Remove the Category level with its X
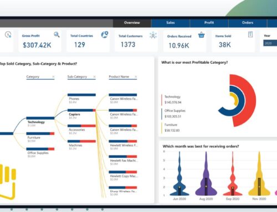Image resolution: width=277 pixels, height=212 pixels. pyautogui.click(x=53, y=76)
